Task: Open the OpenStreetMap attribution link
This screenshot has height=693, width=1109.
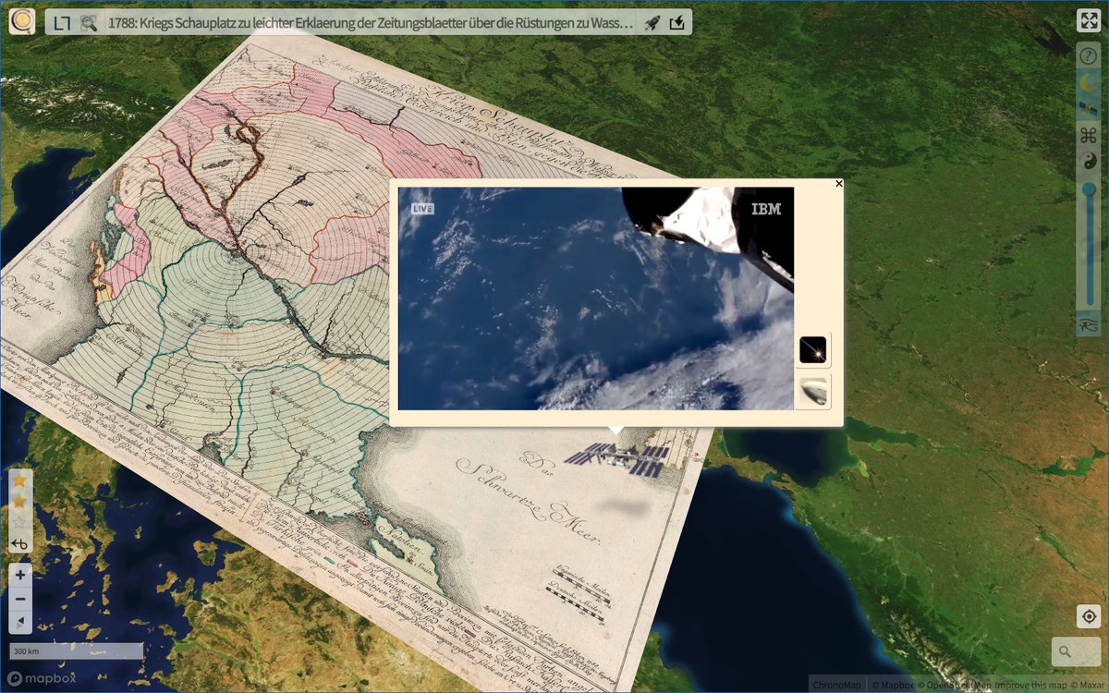Action: [x=955, y=685]
